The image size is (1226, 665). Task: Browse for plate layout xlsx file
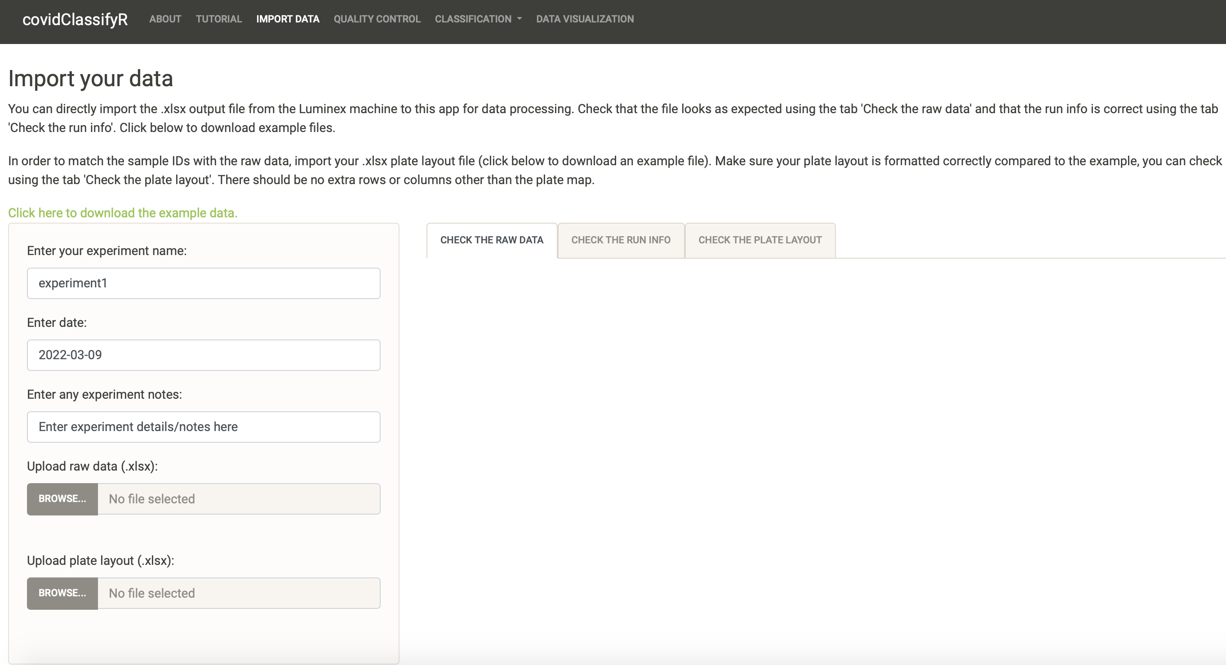[62, 593]
